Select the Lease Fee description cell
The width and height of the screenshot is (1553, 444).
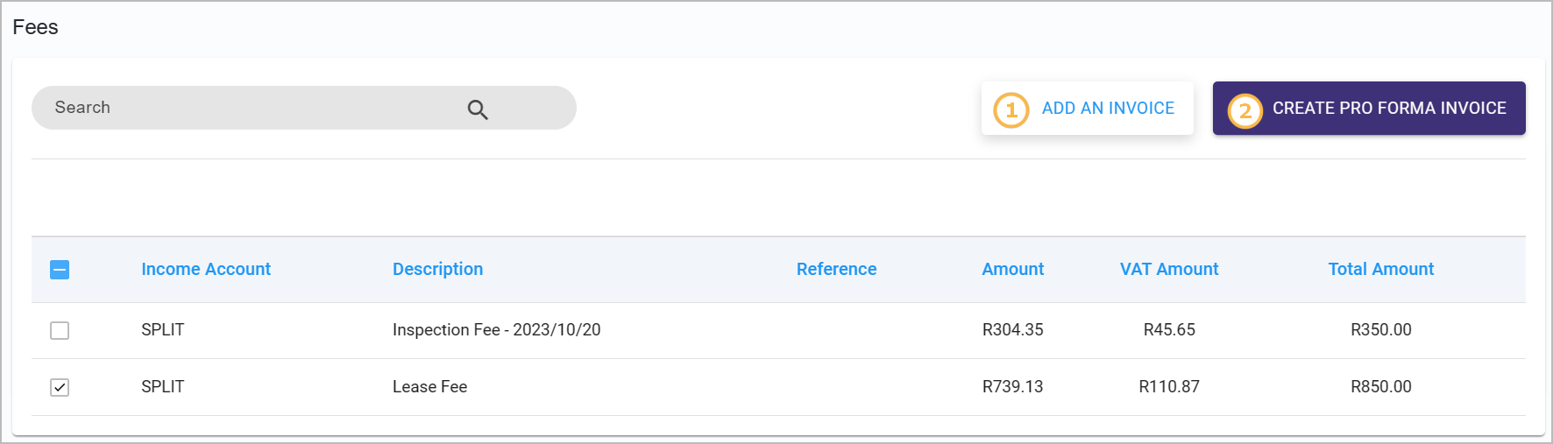tap(429, 386)
